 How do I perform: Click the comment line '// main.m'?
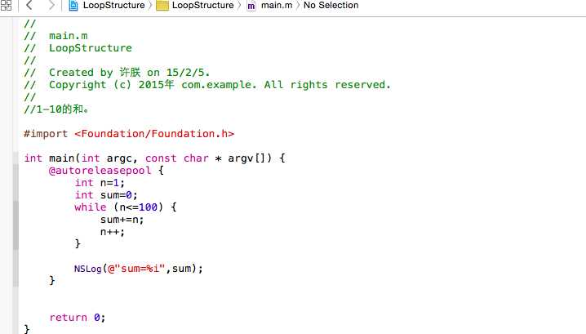[x=55, y=36]
